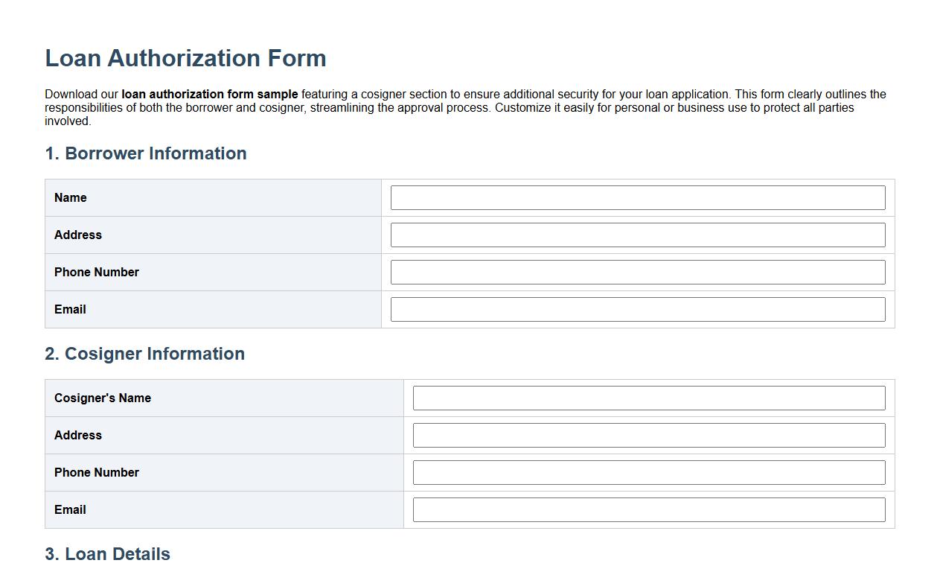Click the cosigner Email input field
The image size is (940, 566).
click(649, 509)
